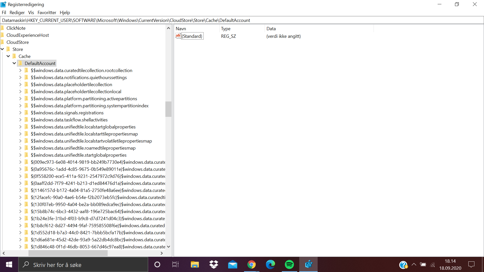
Task: Open the Mail app in taskbar
Action: coord(232,264)
